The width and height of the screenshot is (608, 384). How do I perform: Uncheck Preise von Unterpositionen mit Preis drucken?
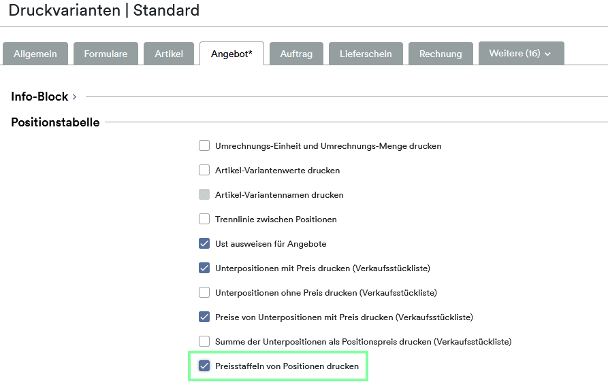point(204,317)
